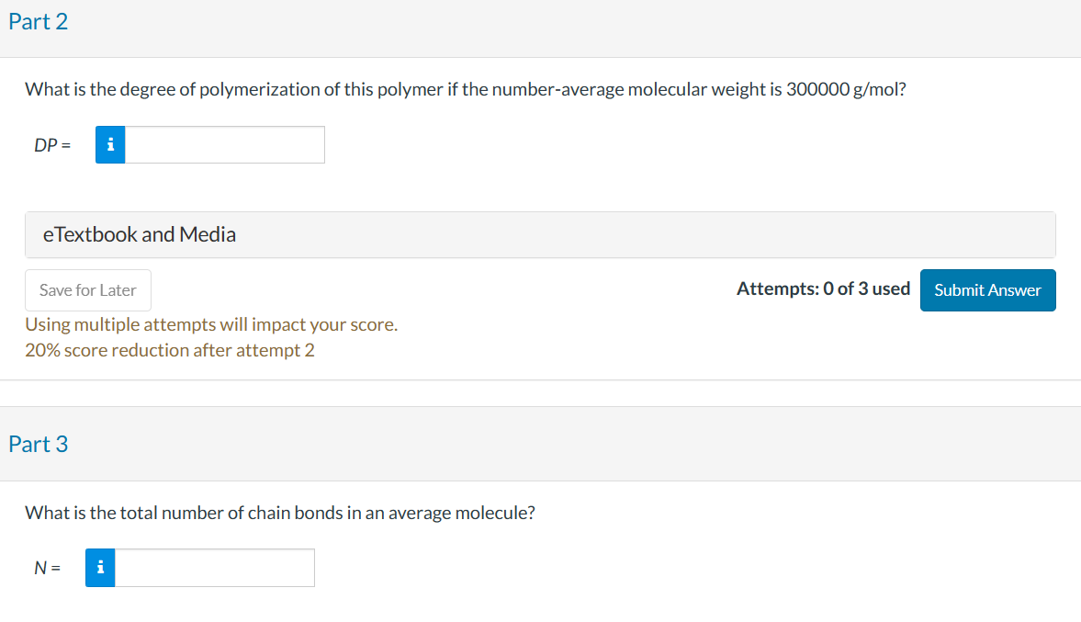Open the hint tooltip for chain bonds answer
The width and height of the screenshot is (1081, 622).
(x=99, y=567)
